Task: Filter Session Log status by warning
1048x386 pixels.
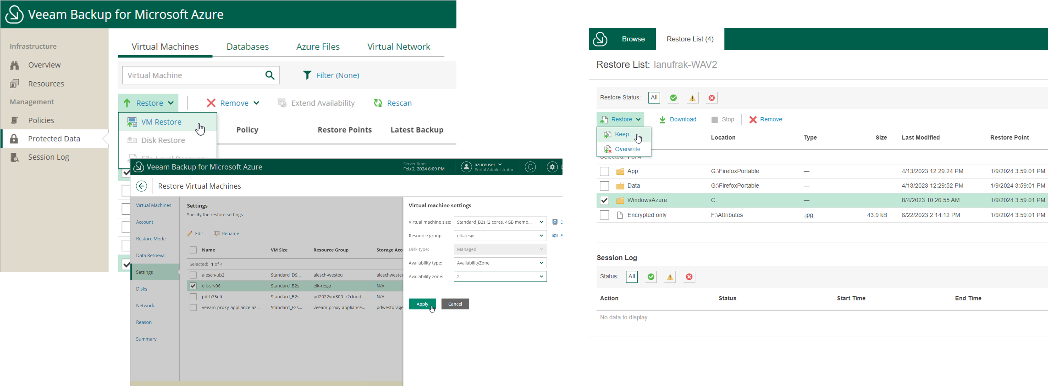Action: pyautogui.click(x=670, y=277)
